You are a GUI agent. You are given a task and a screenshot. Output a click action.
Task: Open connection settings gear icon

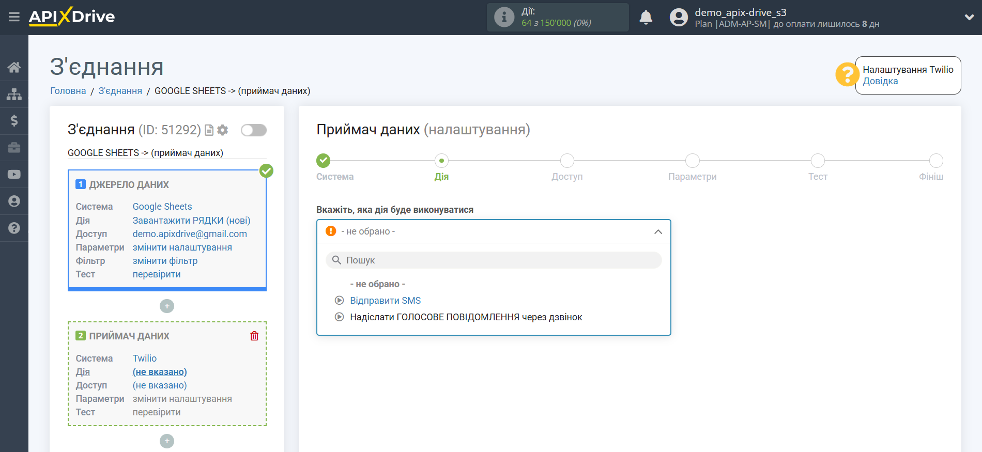click(x=223, y=130)
